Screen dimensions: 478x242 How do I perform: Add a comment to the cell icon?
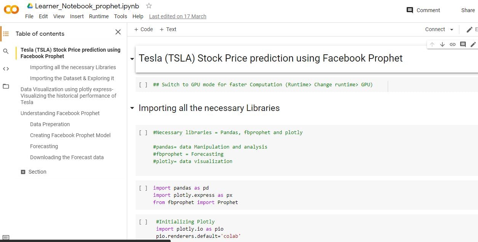click(463, 44)
